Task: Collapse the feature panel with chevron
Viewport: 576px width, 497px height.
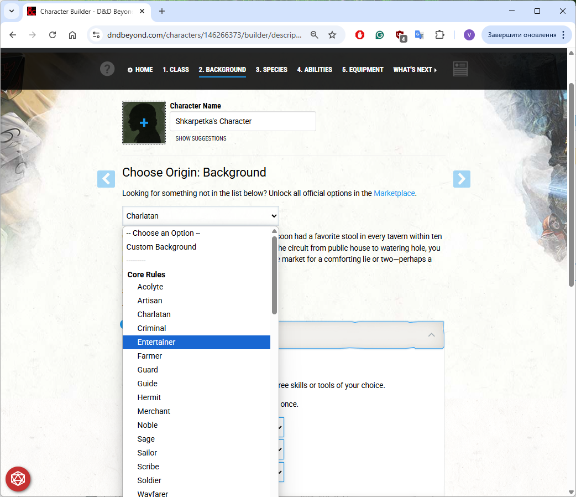Action: (x=431, y=335)
